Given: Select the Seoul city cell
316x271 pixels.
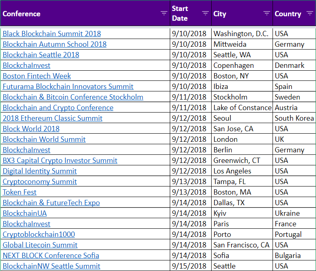Looking at the screenshot, I should 242,118.
